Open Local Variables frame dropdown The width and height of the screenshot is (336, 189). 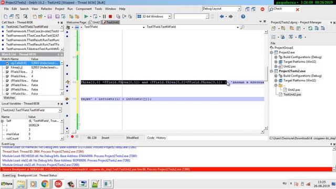pos(60,110)
